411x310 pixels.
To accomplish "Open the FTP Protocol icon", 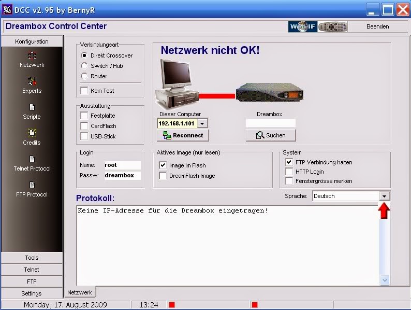I will point(32,185).
